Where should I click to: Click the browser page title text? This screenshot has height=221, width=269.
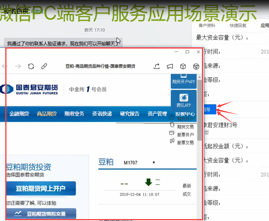pyautogui.click(x=100, y=66)
